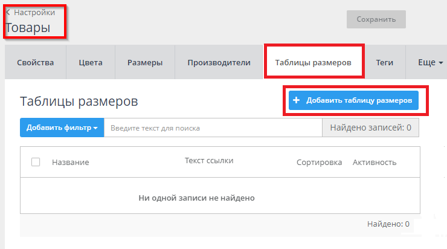Switch to the Цвета tab
The width and height of the screenshot is (447, 249).
pyautogui.click(x=91, y=62)
